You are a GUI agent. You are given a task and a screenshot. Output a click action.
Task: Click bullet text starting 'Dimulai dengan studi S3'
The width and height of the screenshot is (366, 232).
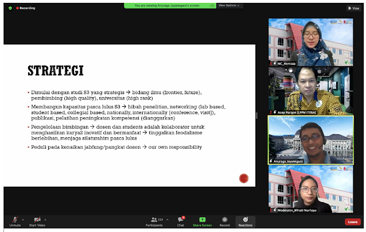(116, 95)
